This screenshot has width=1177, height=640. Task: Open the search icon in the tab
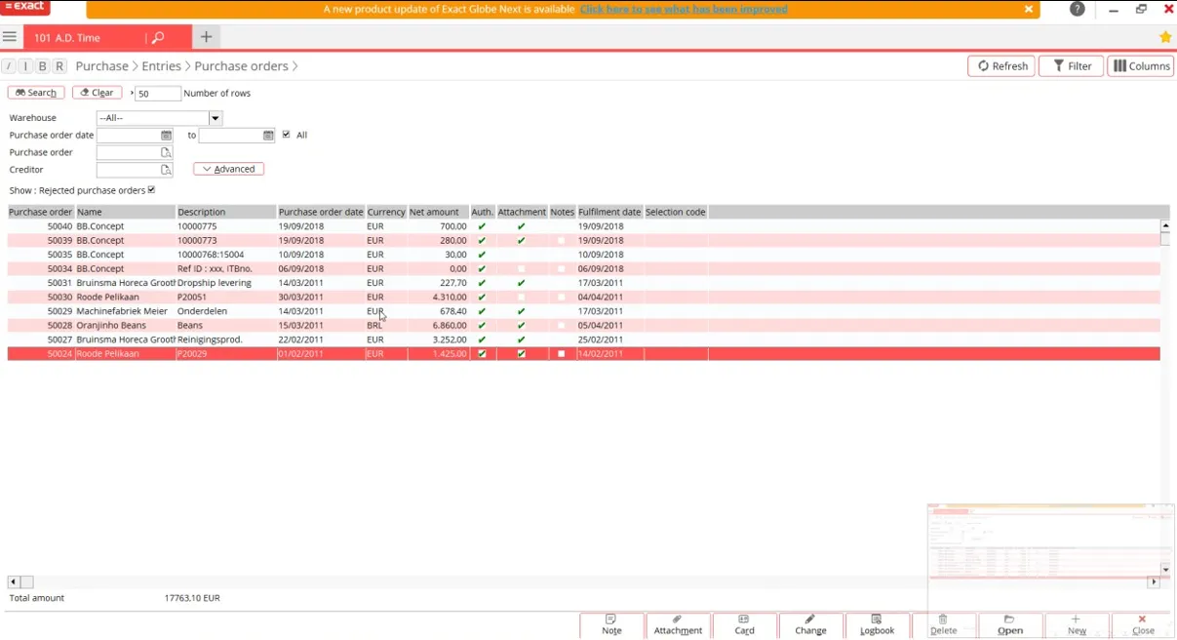(158, 37)
